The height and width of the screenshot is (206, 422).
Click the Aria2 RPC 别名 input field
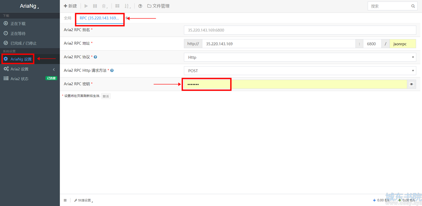(x=300, y=30)
